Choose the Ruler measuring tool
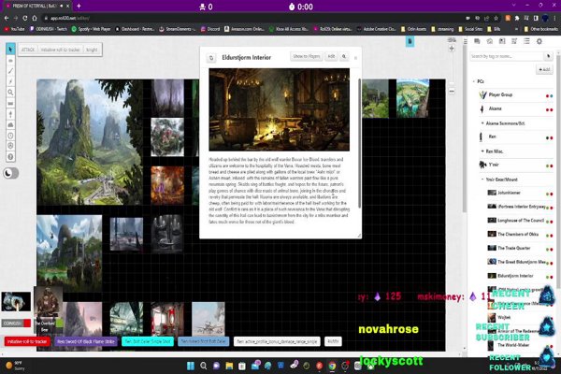Viewport: 561px width, 374px height. pos(10,104)
